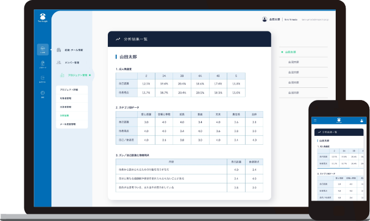Tap the user profile icon on the phone

362,120
